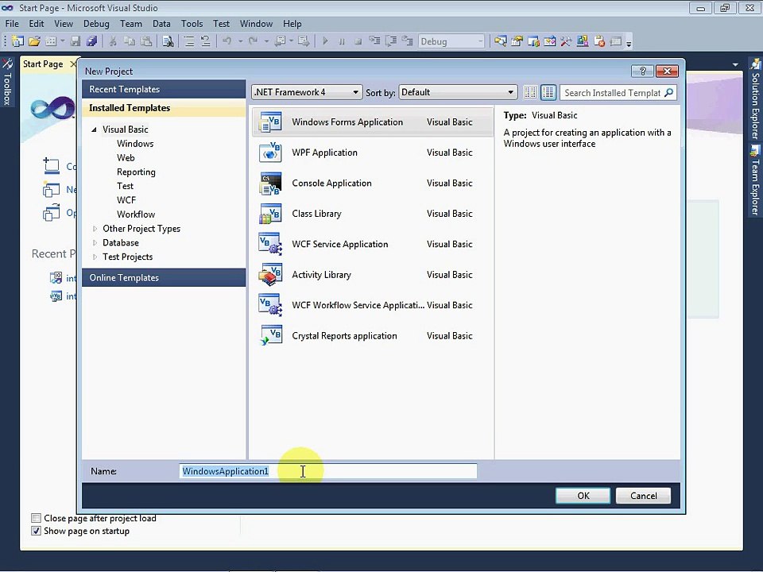Click the Solution Explorer toolbar icon

tap(500, 41)
